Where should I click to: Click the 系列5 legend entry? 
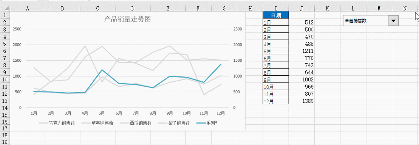pos(207,123)
